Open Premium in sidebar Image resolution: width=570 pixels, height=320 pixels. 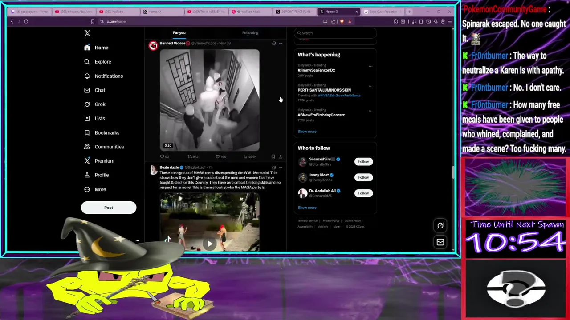coord(99,161)
